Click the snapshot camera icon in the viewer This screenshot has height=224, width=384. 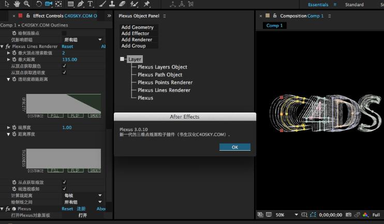pyautogui.click(x=348, y=215)
